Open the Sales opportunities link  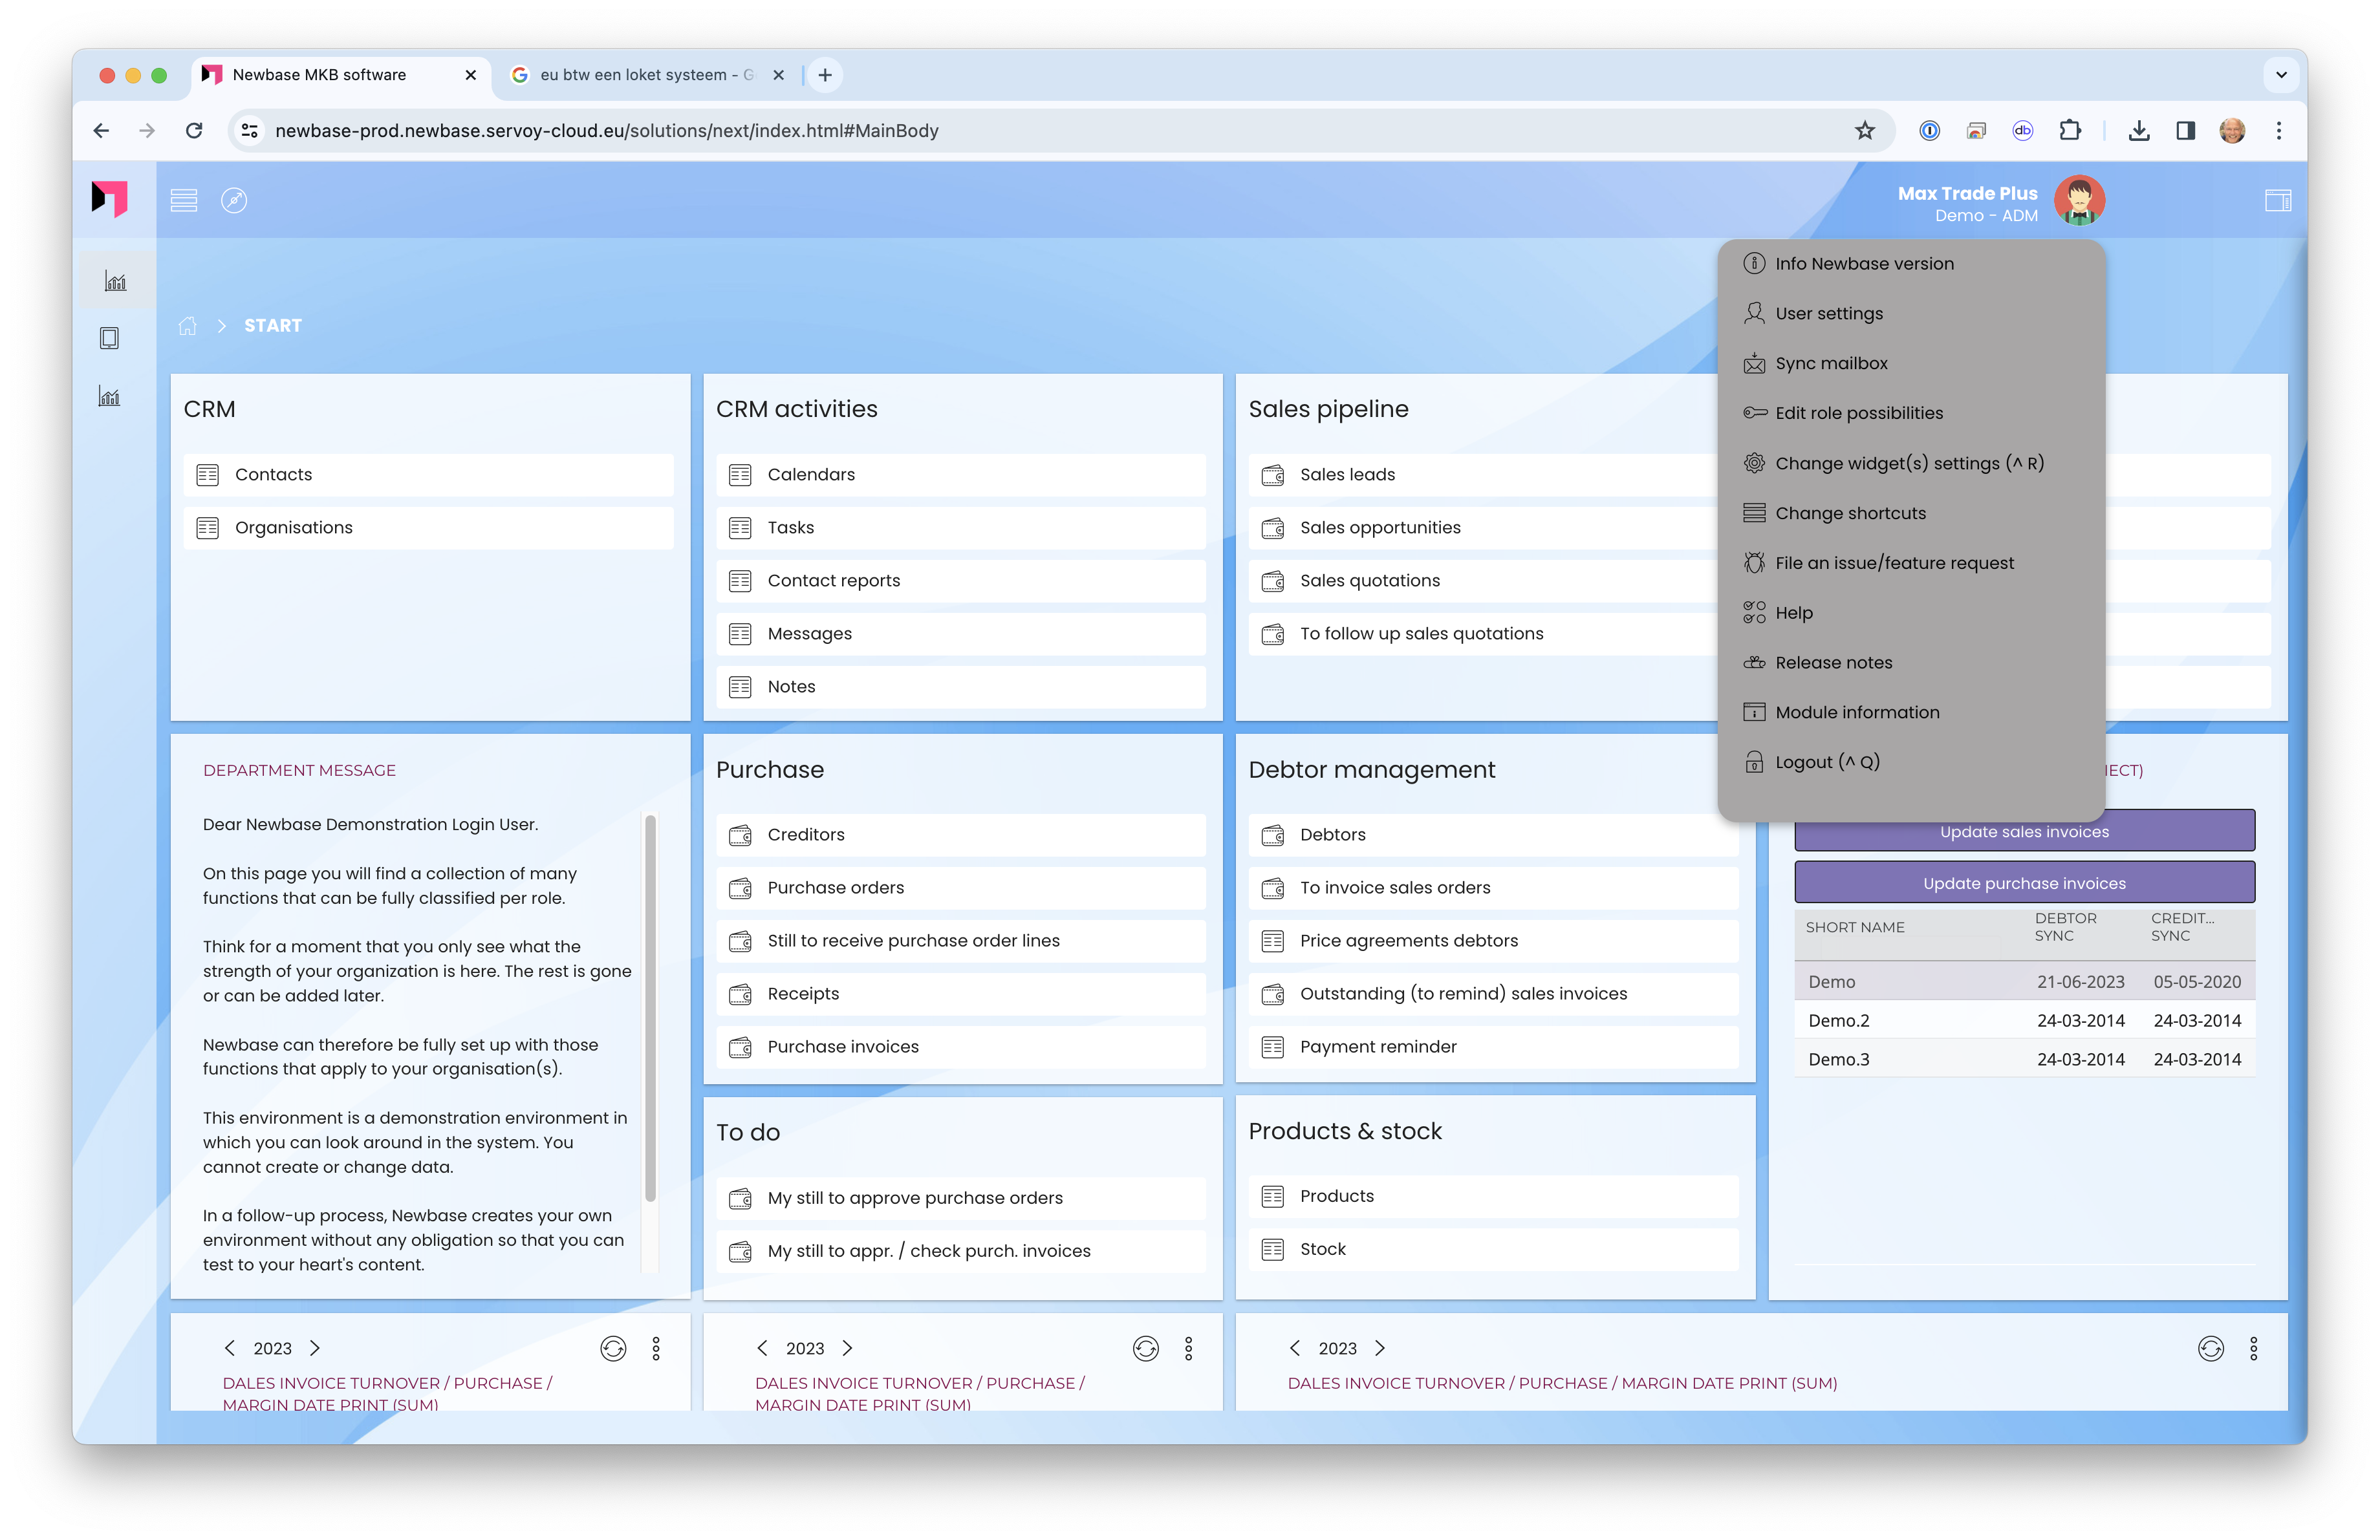click(x=1380, y=528)
